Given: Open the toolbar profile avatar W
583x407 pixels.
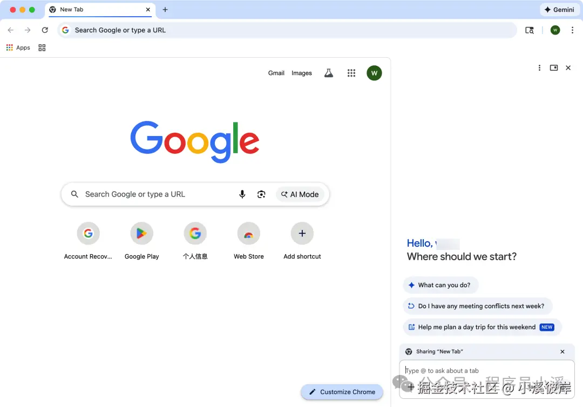Looking at the screenshot, I should tap(555, 30).
